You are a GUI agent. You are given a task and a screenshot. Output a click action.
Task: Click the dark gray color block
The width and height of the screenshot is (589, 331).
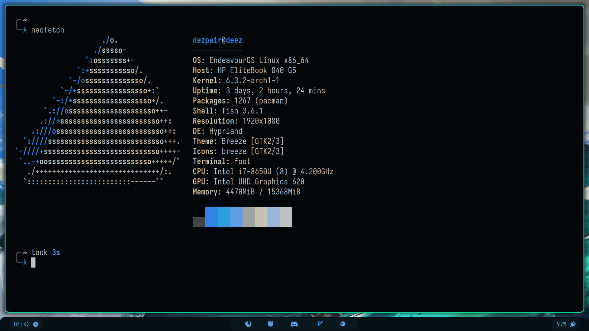[x=199, y=222]
